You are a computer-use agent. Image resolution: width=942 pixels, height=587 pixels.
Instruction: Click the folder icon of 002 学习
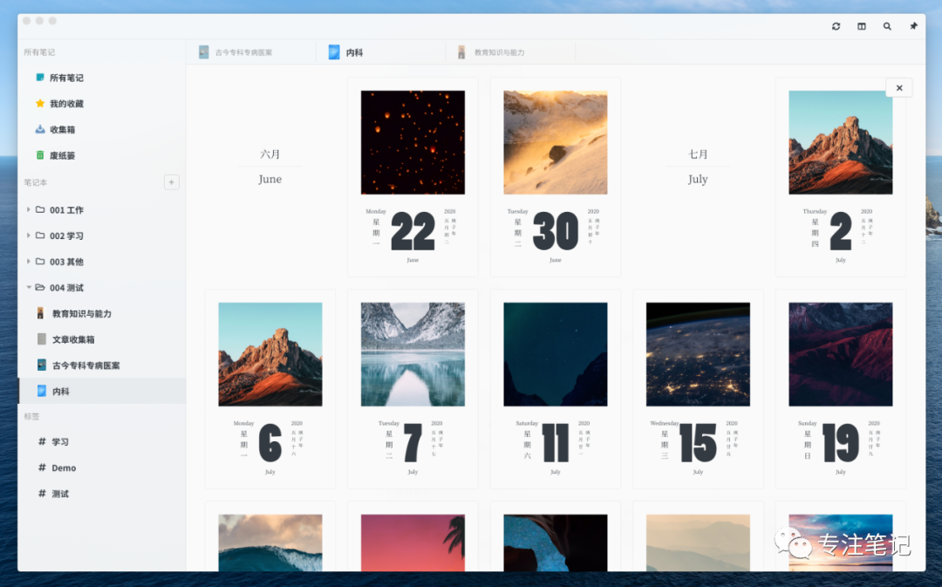point(40,235)
